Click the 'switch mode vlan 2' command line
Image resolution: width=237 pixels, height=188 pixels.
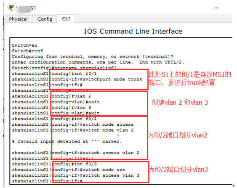[73, 130]
